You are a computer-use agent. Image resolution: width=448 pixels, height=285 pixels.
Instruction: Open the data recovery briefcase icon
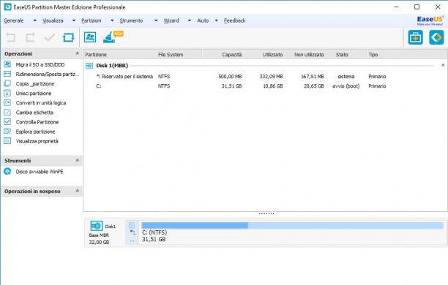pyautogui.click(x=416, y=37)
